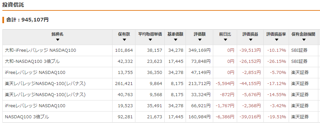Sort by 評価額 column arrow
The height and width of the screenshot is (124, 320).
click(x=200, y=40)
